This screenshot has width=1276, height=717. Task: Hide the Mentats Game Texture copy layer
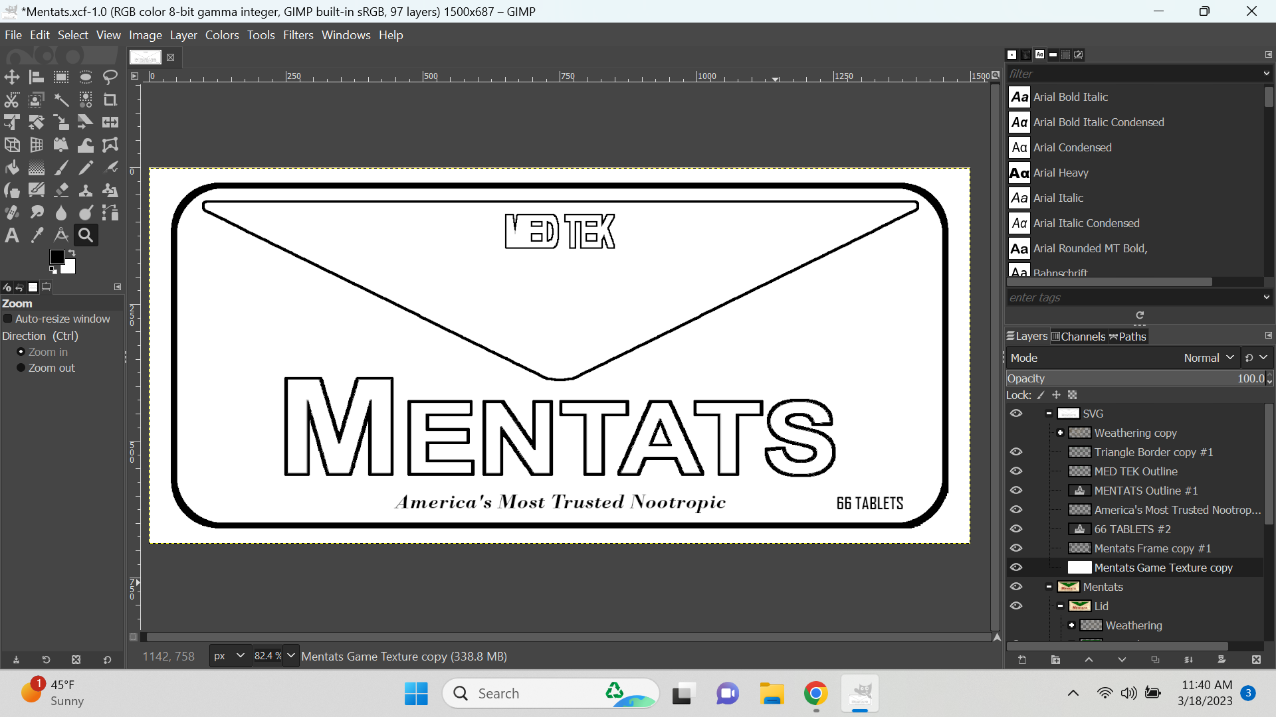click(x=1016, y=568)
